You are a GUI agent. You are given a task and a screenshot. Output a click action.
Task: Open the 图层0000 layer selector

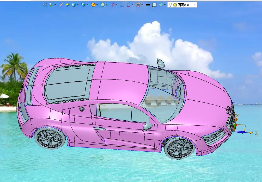182,5
